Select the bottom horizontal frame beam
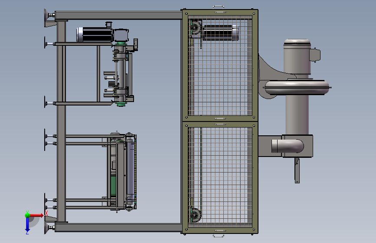The width and height of the screenshot is (376, 243). (118, 227)
